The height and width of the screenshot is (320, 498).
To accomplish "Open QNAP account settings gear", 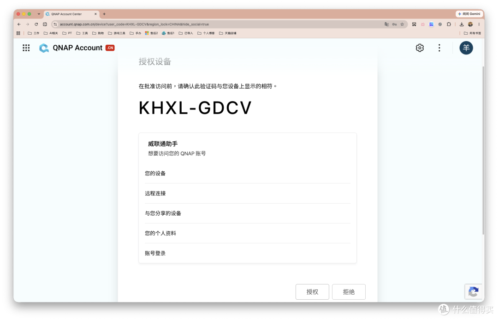I will tap(420, 48).
